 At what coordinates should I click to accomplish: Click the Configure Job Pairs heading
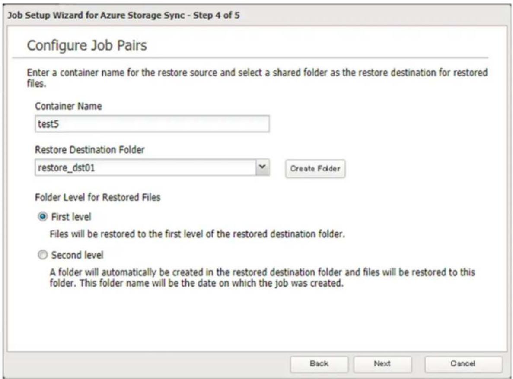pyautogui.click(x=87, y=45)
